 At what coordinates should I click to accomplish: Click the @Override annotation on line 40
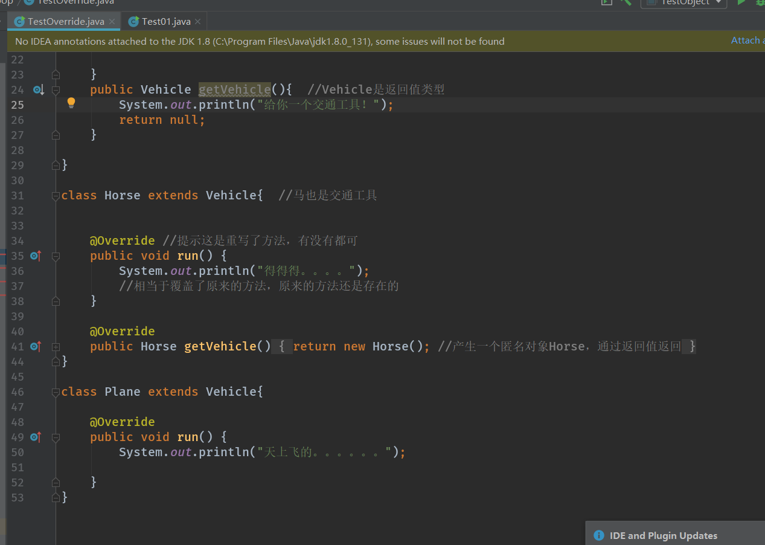(x=123, y=332)
